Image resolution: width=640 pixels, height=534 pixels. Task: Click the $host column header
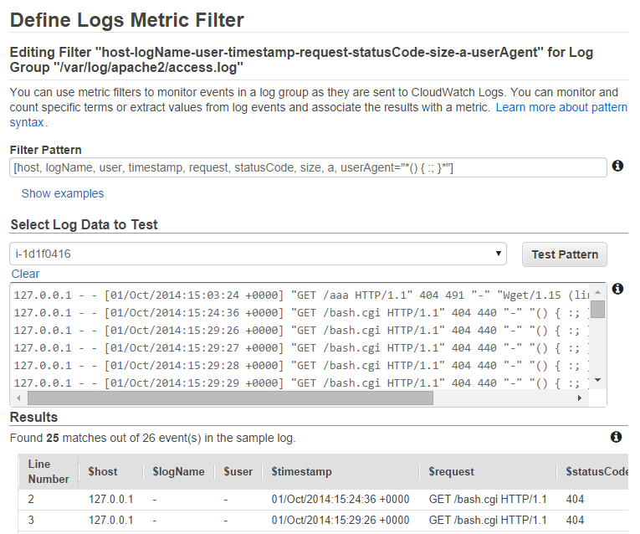102,471
